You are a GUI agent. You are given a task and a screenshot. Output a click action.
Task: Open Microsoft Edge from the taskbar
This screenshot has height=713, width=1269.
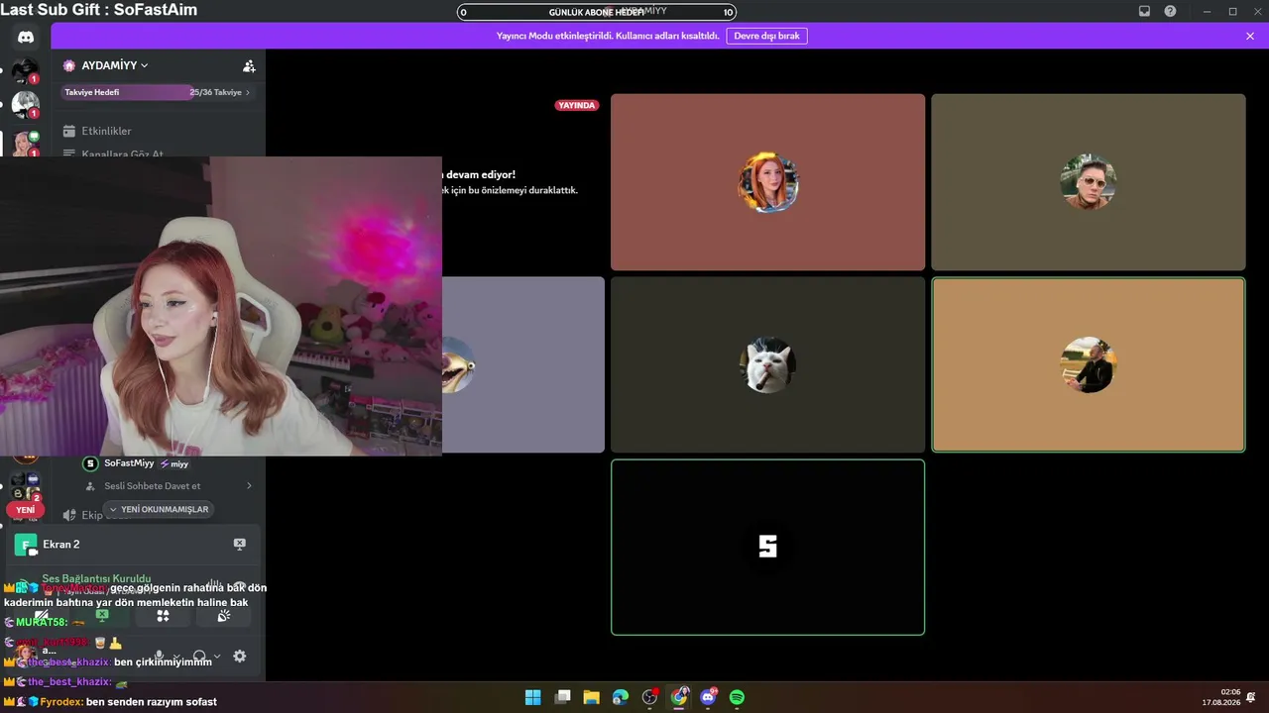point(621,697)
